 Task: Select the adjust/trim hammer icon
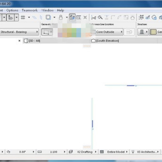(100, 18)
